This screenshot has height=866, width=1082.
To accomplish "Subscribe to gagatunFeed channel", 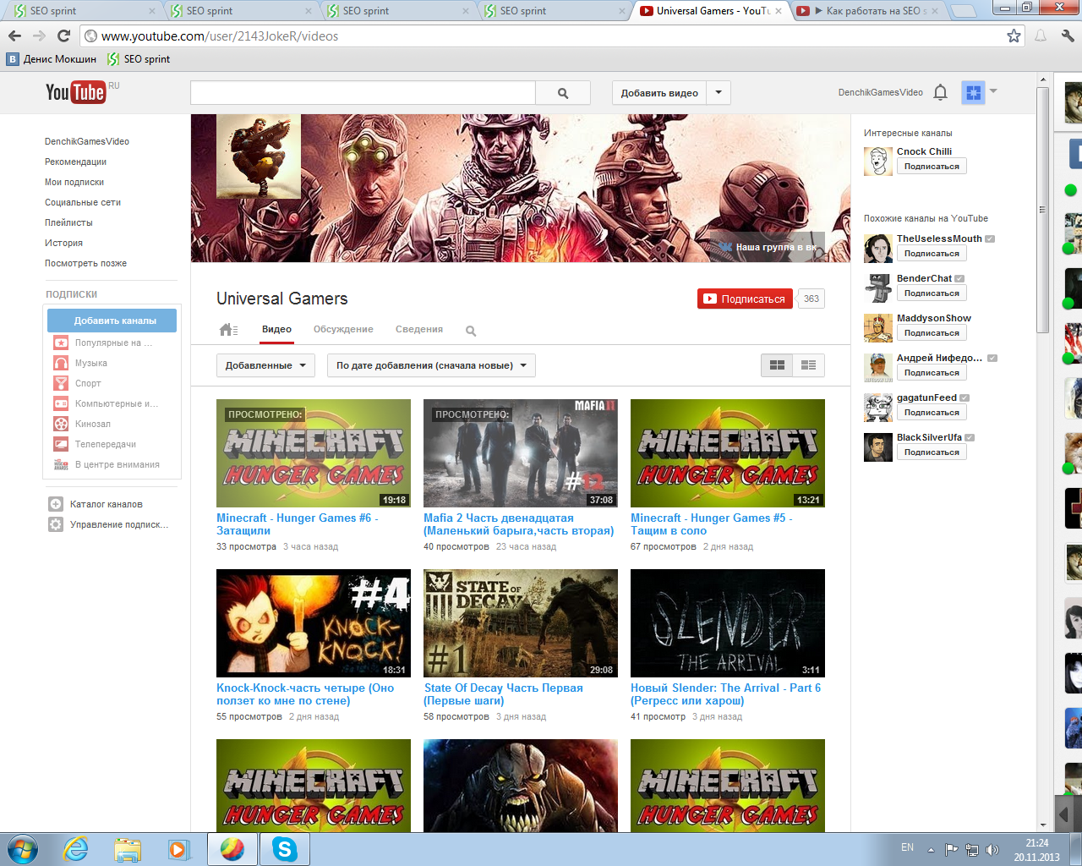I will [x=932, y=413].
